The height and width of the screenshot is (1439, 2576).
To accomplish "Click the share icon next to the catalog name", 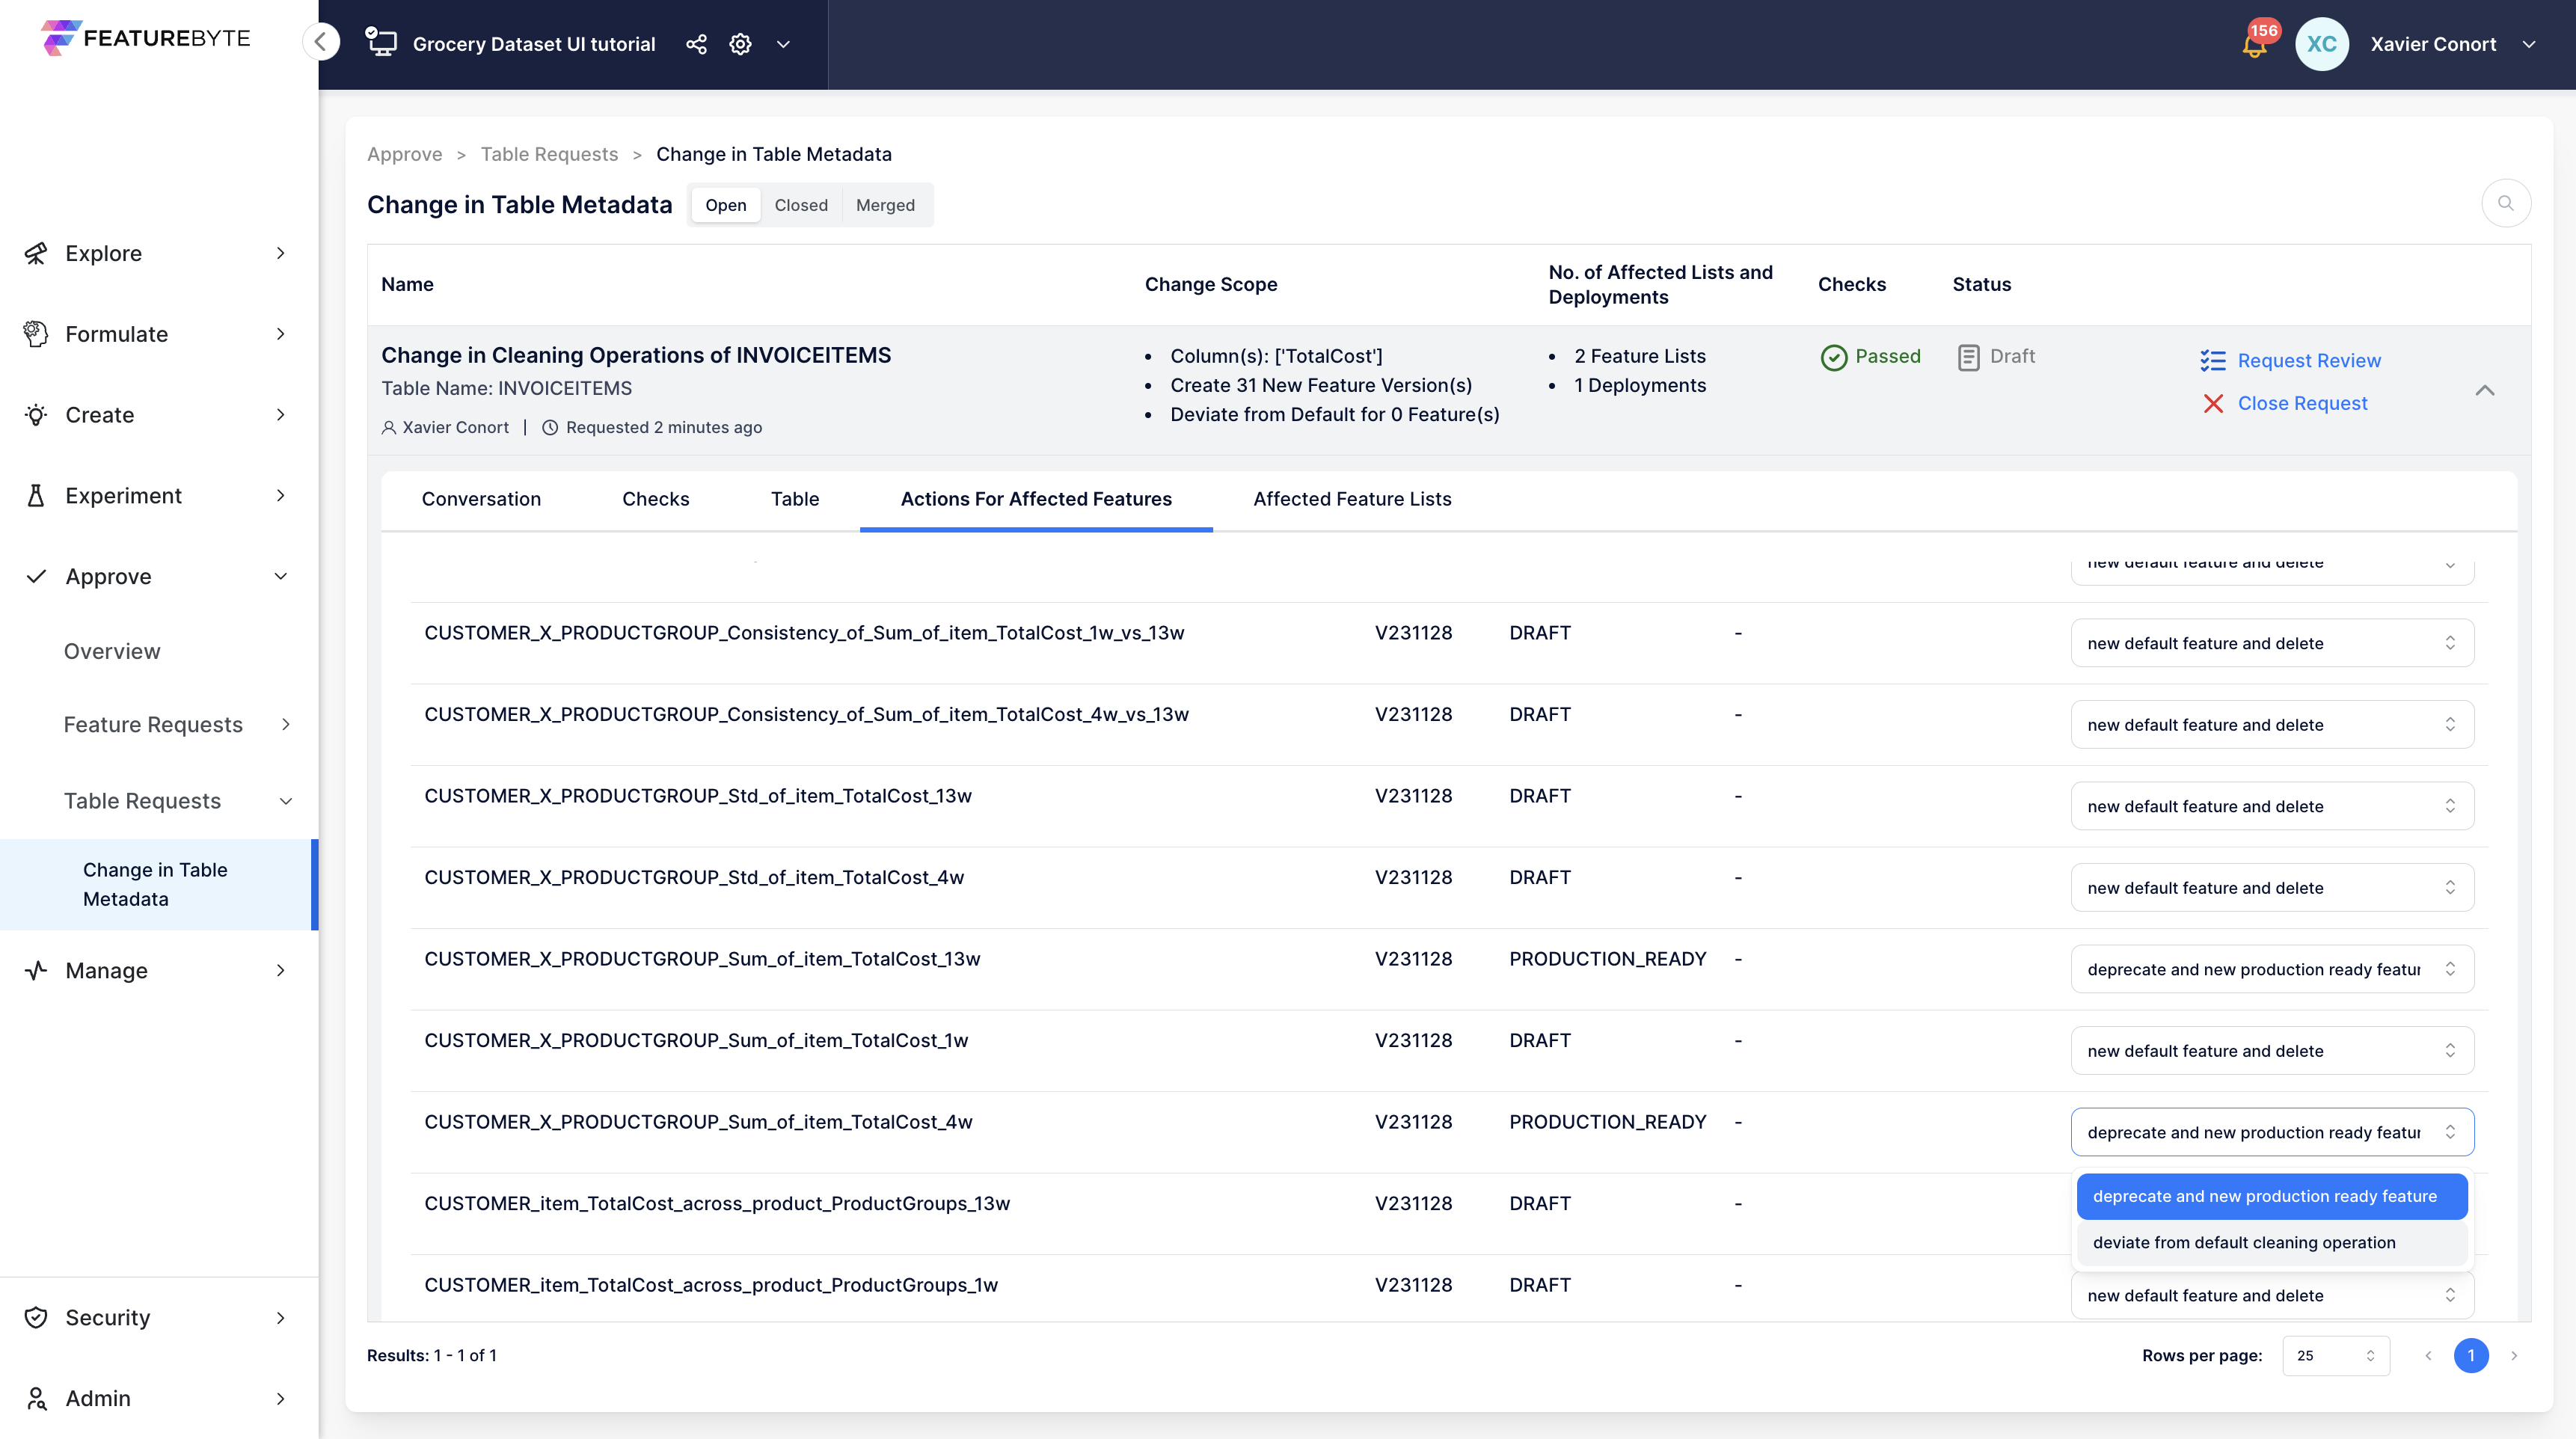I will tap(696, 44).
